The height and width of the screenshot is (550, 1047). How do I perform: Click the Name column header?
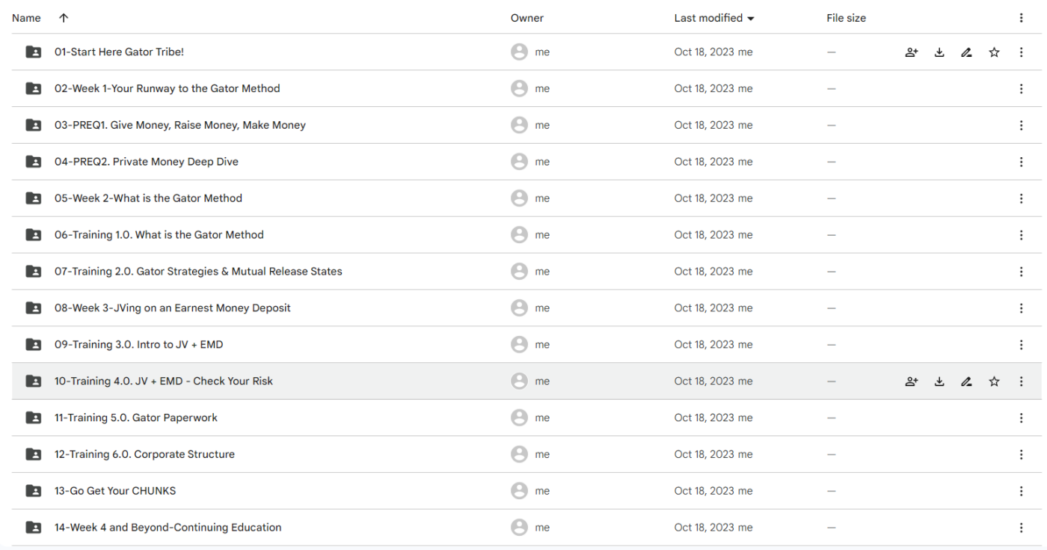(26, 18)
